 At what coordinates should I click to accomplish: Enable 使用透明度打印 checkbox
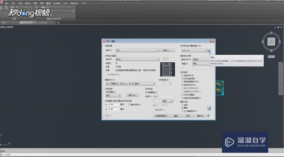coord(183,81)
